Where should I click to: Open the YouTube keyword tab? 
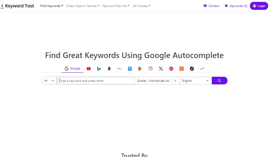[89, 69]
